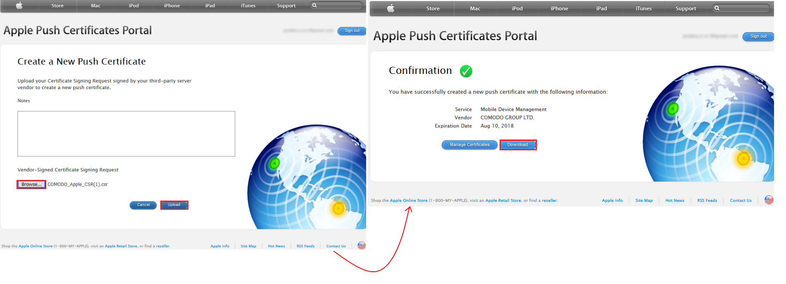Image resolution: width=786 pixels, height=284 pixels.
Task: Open Apple Info link on the Confirmation page
Action: [x=612, y=201]
